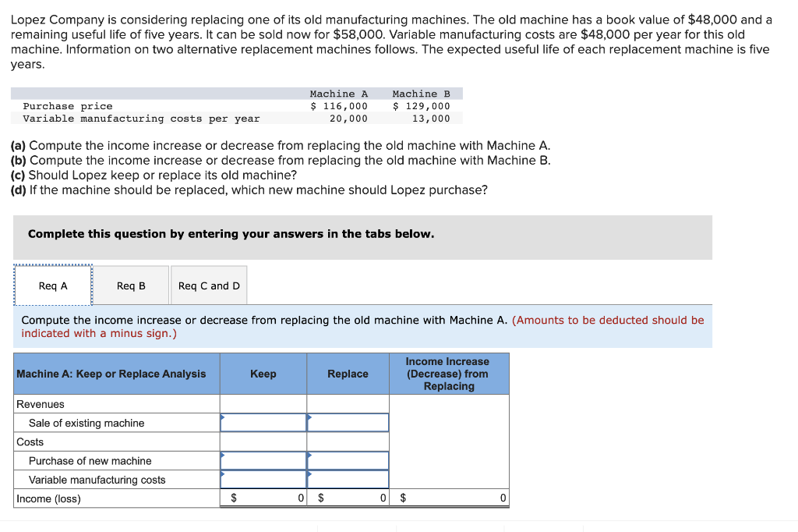
Task: Click the Variable manufacturing costs Keep input field
Action: (x=263, y=479)
